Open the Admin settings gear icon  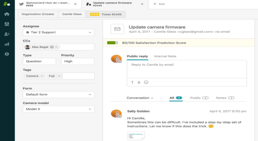click(x=7, y=54)
